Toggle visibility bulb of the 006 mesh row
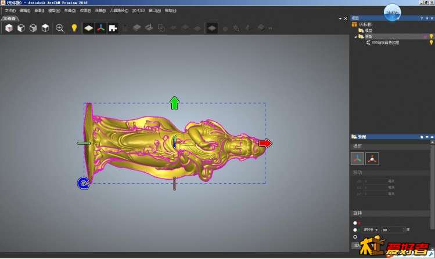The image size is (435, 259). (431, 42)
